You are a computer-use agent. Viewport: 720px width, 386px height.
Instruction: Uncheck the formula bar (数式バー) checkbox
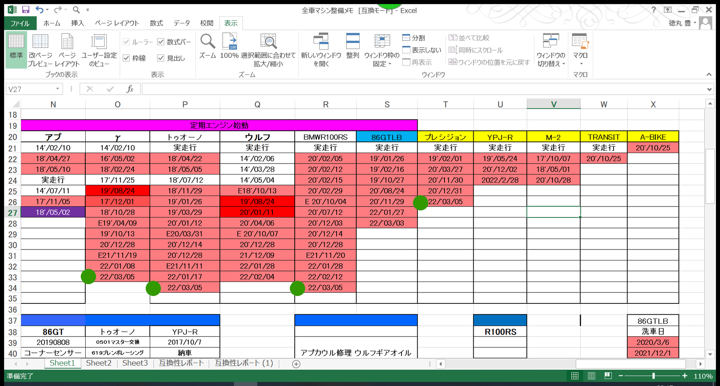click(x=161, y=42)
